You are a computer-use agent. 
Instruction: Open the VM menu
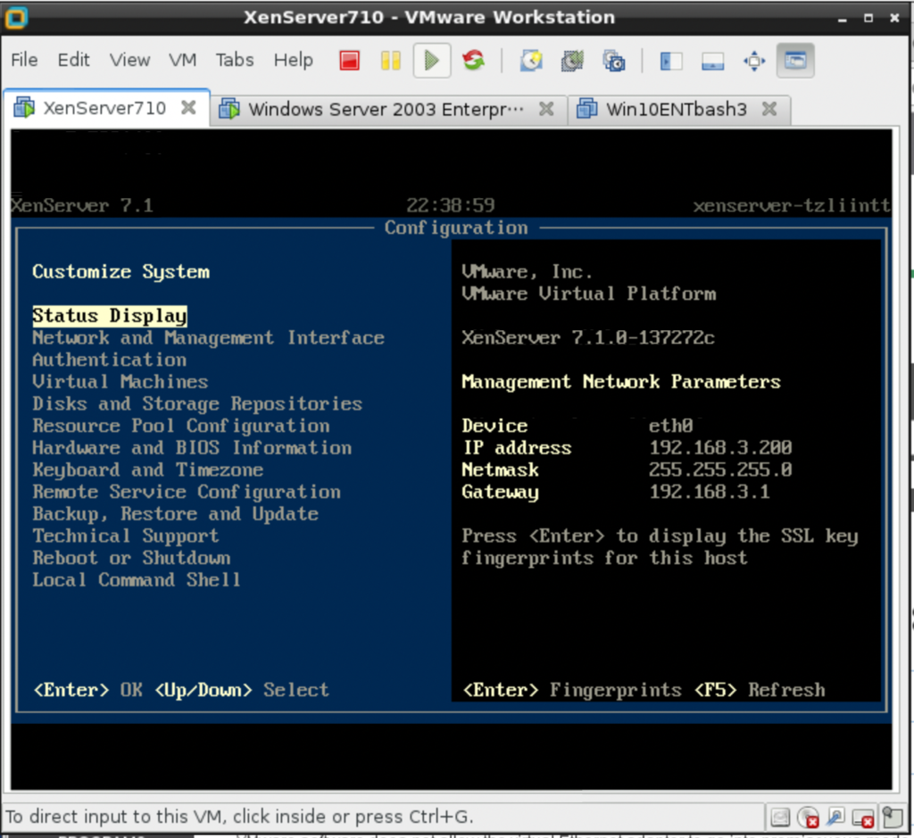click(x=182, y=60)
